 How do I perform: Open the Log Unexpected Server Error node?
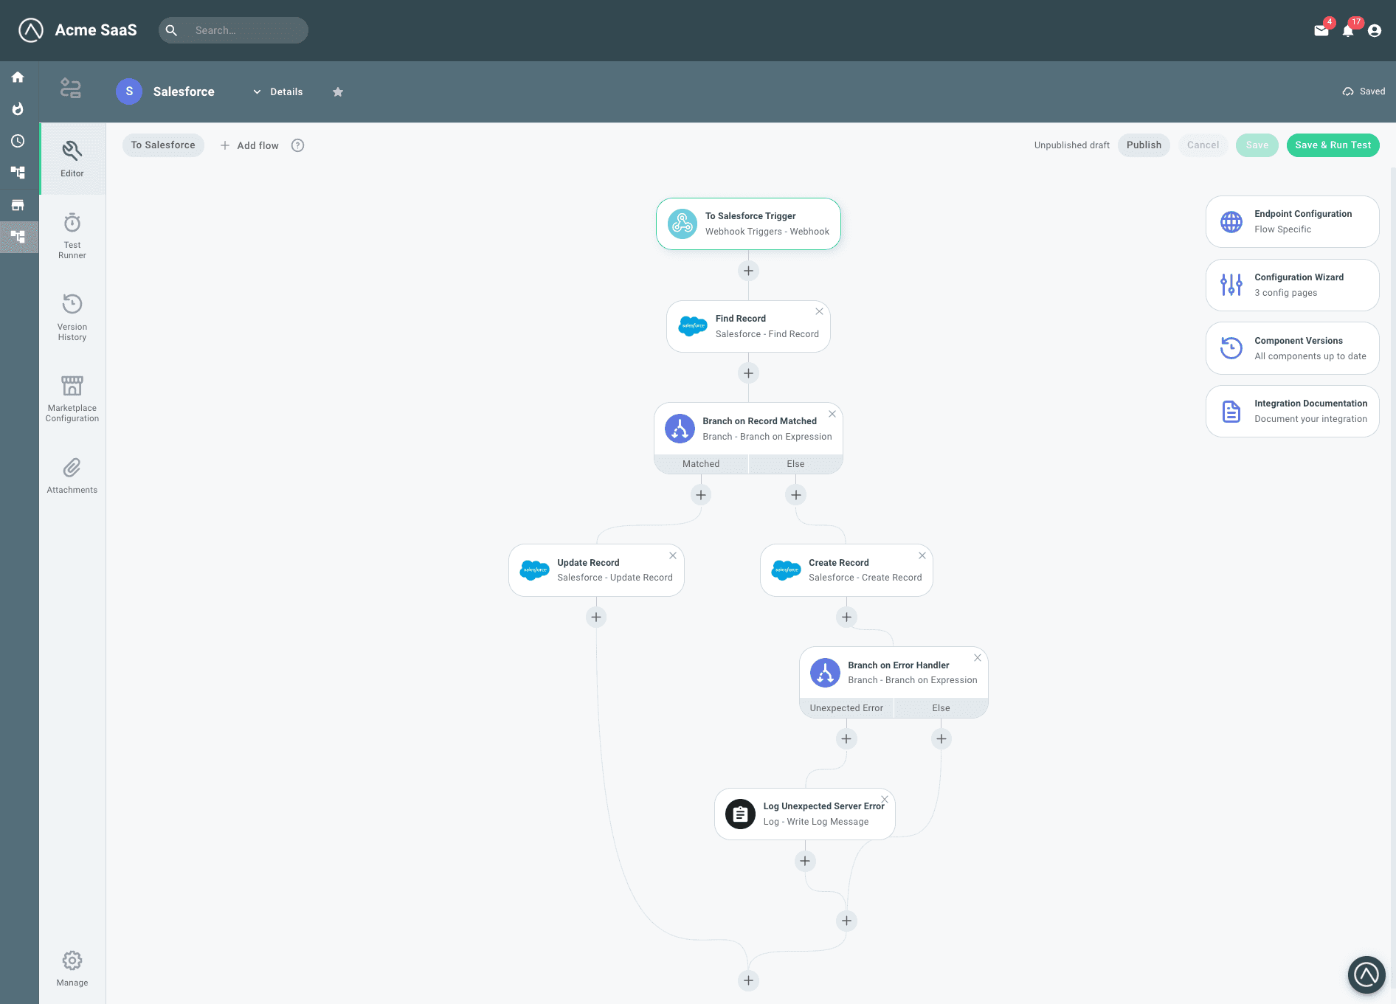(x=804, y=814)
